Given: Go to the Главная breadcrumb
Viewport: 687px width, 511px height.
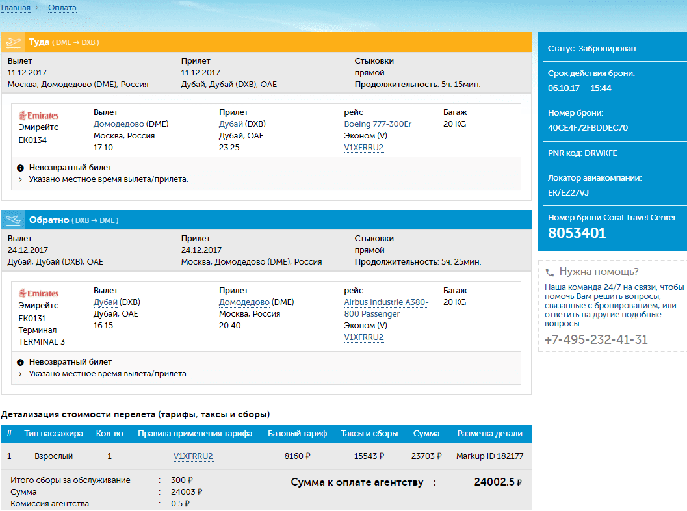Looking at the screenshot, I should point(16,8).
